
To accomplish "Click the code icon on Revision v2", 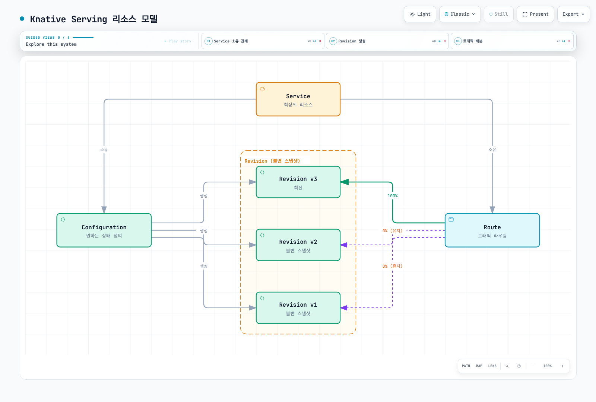I will pos(262,235).
